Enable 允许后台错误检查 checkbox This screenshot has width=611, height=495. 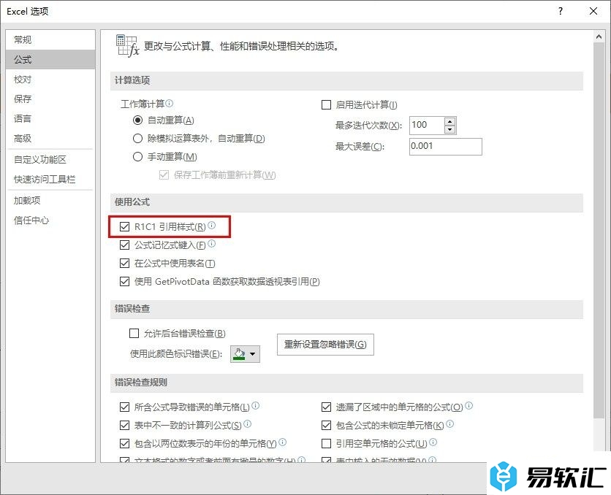pyautogui.click(x=134, y=333)
